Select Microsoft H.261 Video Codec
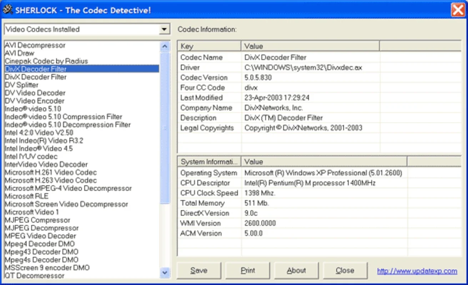Viewport: 468px width, 285px height. point(82,172)
